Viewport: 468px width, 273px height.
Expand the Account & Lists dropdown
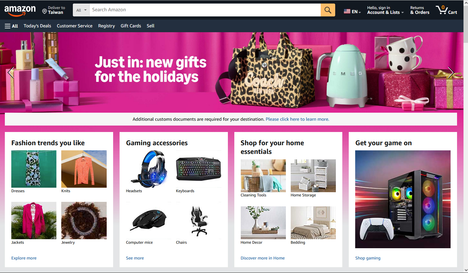[385, 10]
